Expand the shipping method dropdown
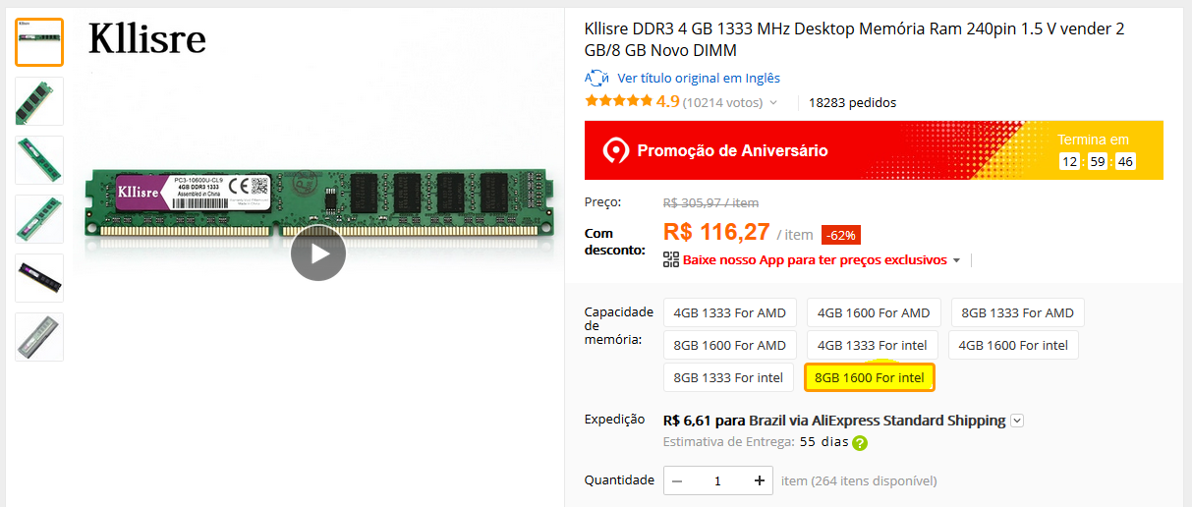The width and height of the screenshot is (1192, 507). (1017, 421)
